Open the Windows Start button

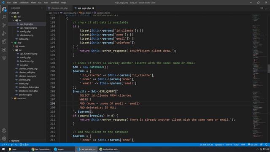pos(3,149)
